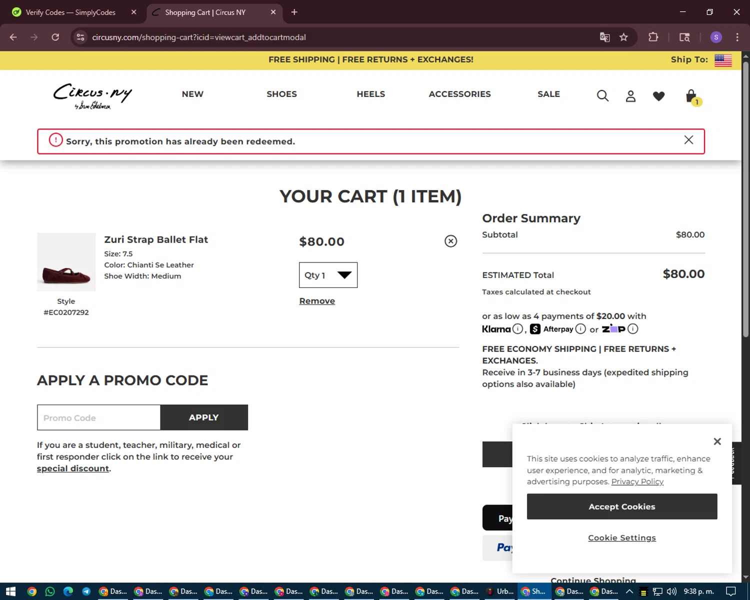750x600 pixels.
Task: Open WhatsApp from the taskbar
Action: (x=49, y=591)
